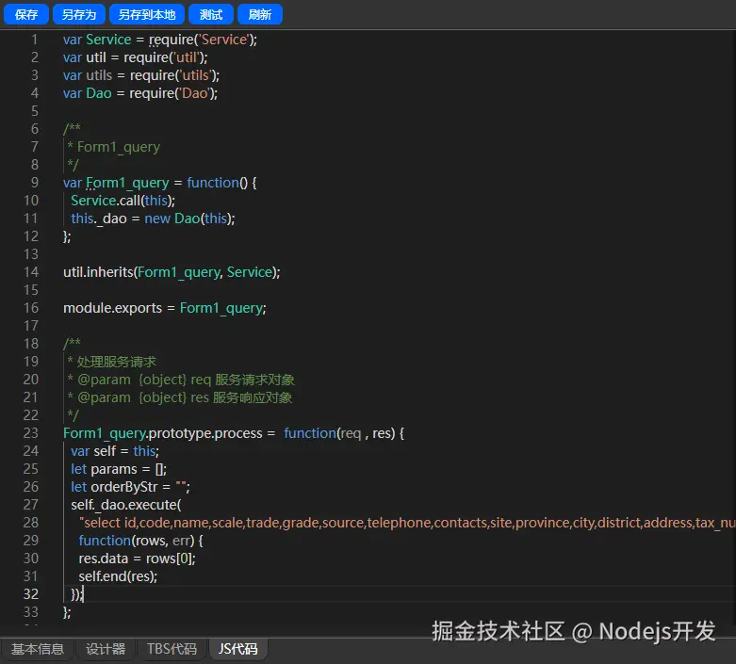This screenshot has width=736, height=664.
Task: Click the comment text "* Form1_query"
Action: (114, 147)
